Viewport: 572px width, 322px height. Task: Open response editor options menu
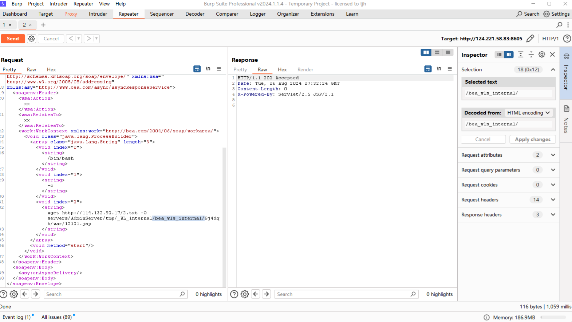(450, 69)
